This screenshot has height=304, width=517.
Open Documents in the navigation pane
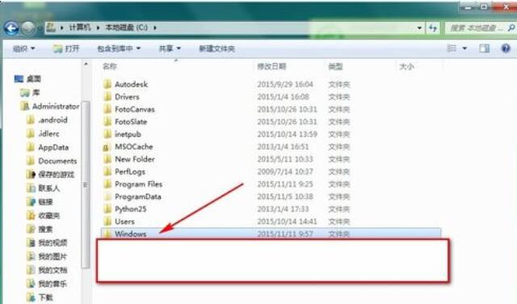[52, 161]
